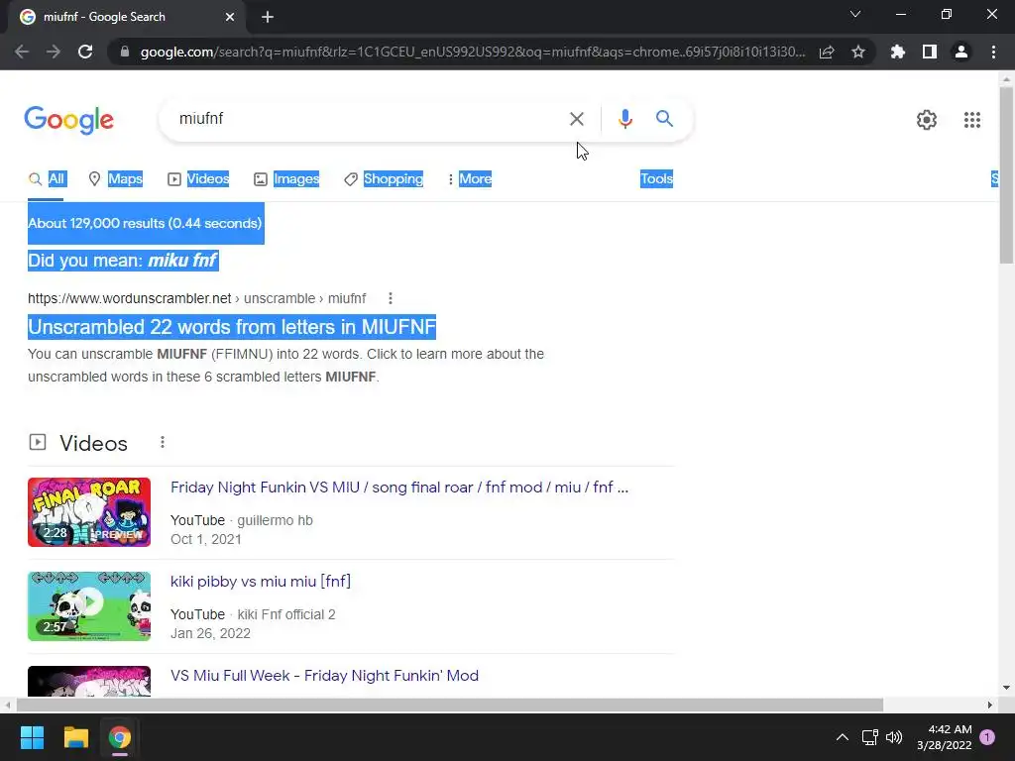The width and height of the screenshot is (1015, 761).
Task: Toggle the Chrome side panel icon
Action: click(x=930, y=52)
